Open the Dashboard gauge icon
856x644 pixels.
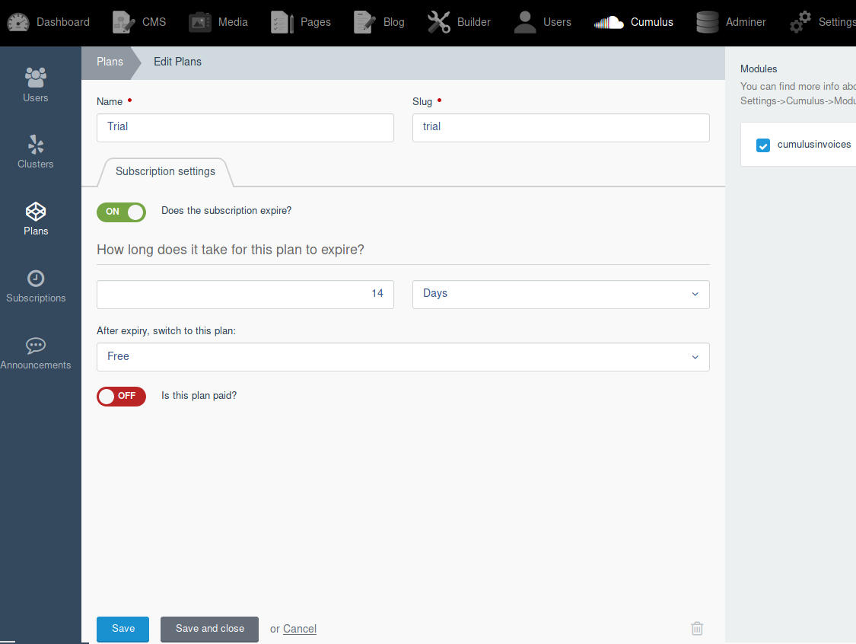18,22
